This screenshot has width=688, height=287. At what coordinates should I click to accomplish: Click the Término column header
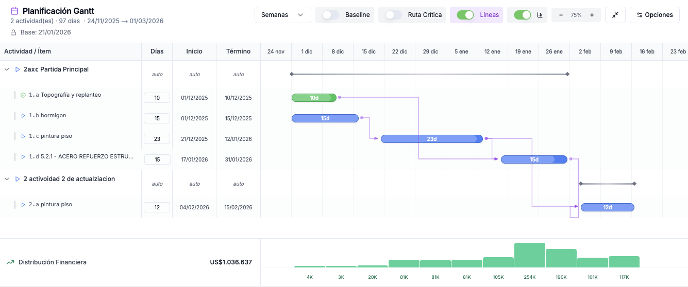[x=238, y=51]
